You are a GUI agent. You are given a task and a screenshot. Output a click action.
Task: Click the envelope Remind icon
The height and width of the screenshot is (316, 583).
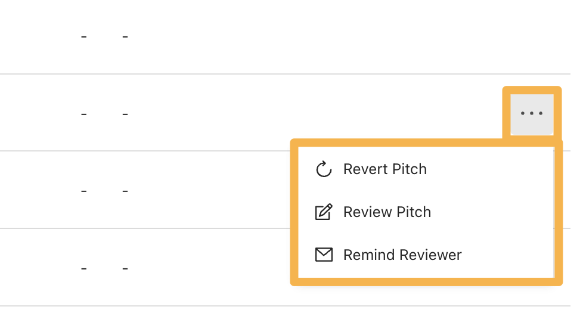tap(323, 255)
